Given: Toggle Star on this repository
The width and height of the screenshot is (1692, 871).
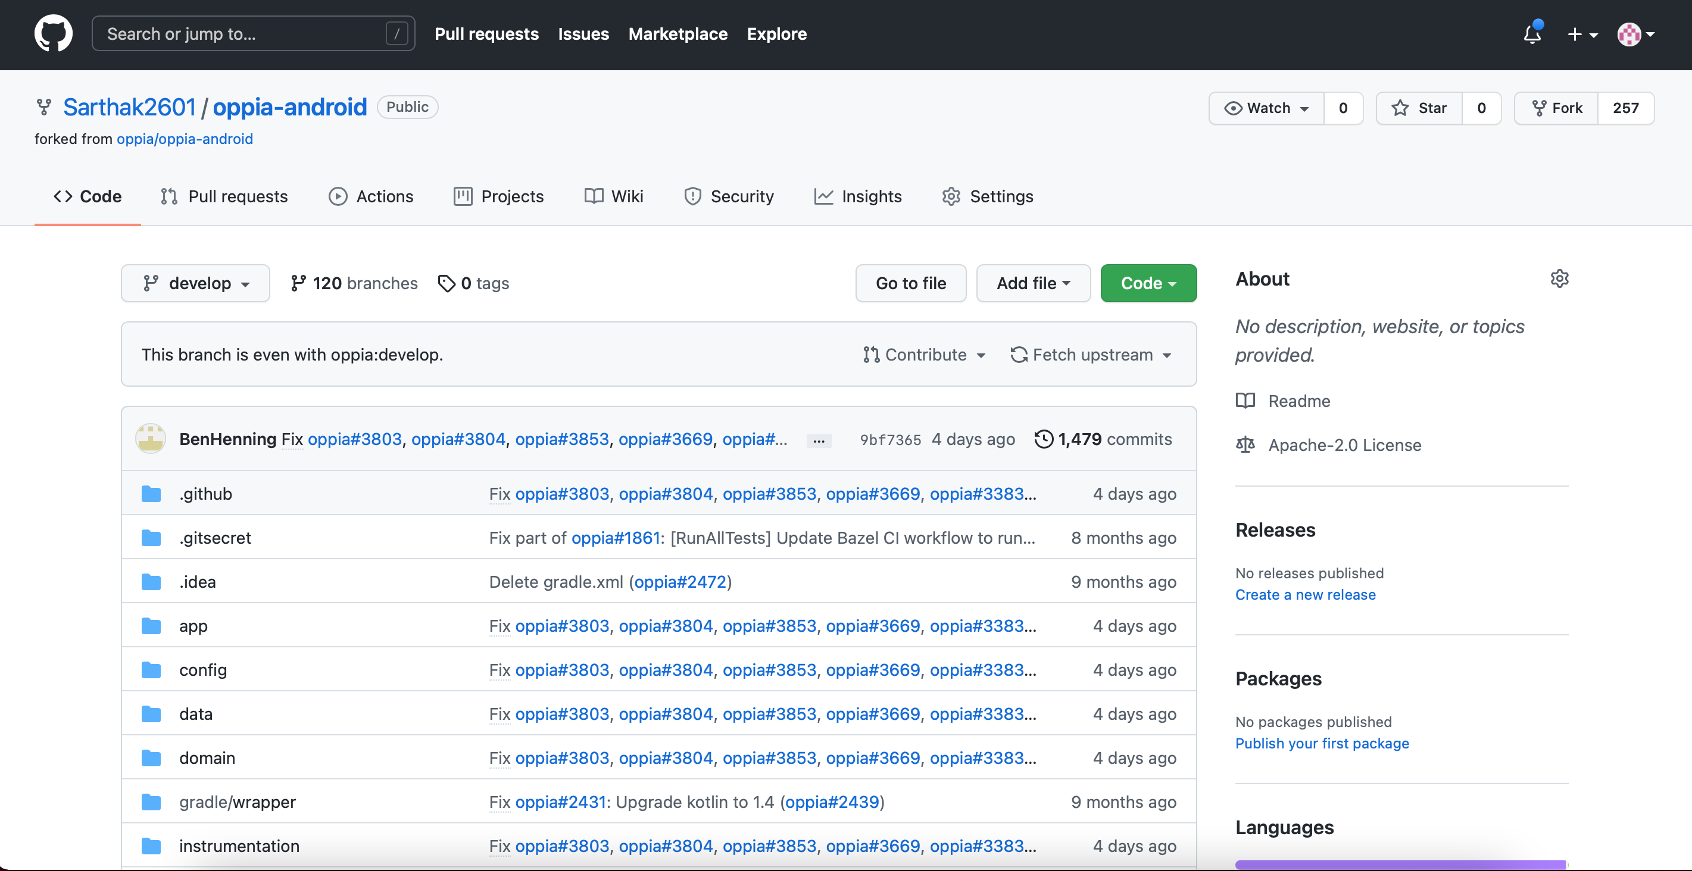Looking at the screenshot, I should [x=1419, y=108].
